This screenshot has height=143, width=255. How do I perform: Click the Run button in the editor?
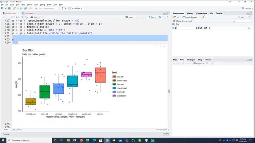(151, 17)
